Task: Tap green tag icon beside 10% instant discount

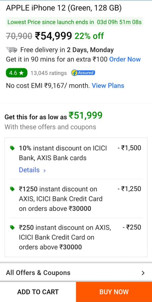Action: (12, 148)
